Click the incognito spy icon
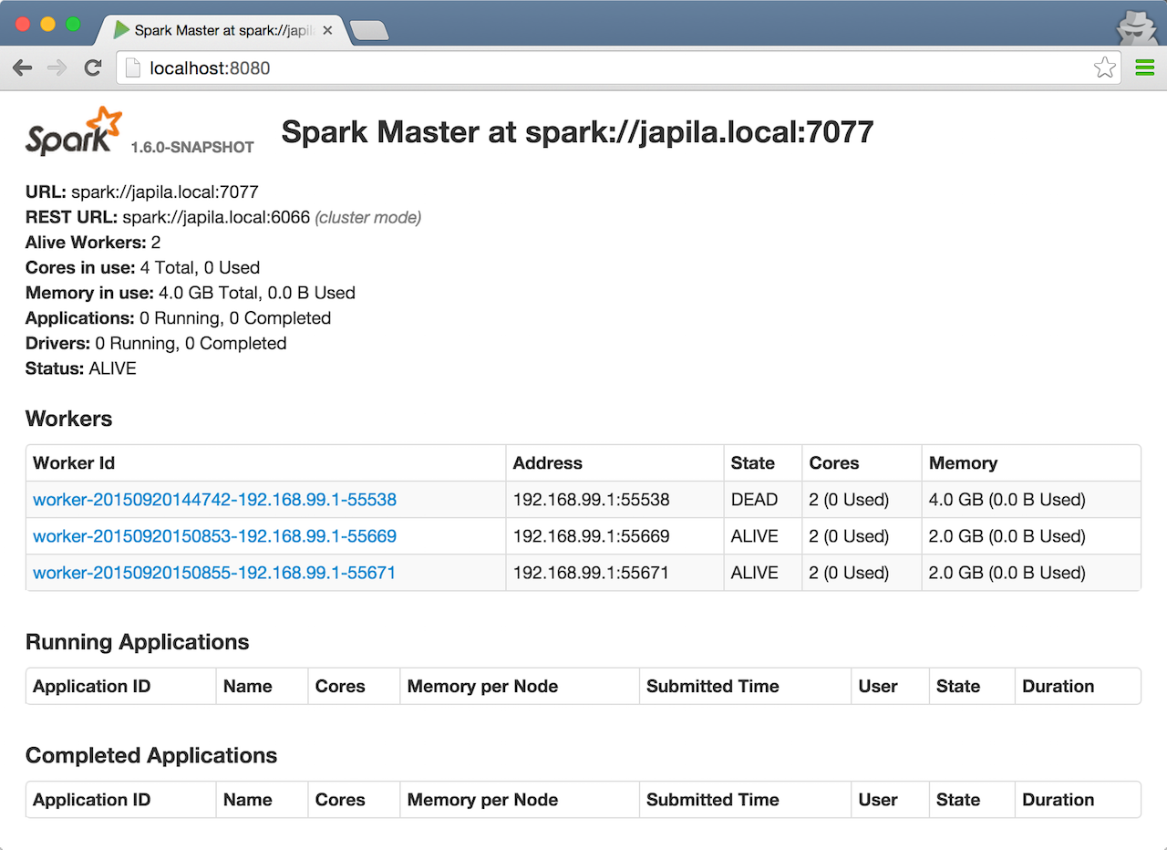This screenshot has height=850, width=1167. pyautogui.click(x=1136, y=26)
